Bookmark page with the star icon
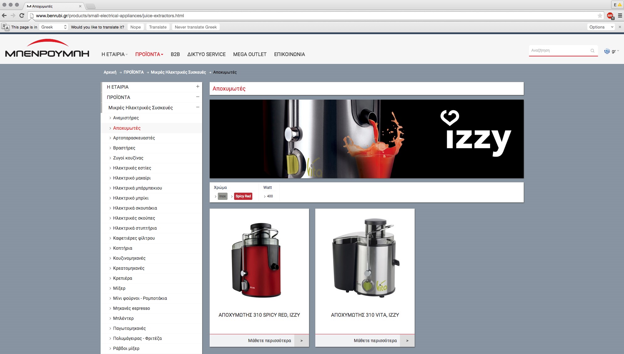Viewport: 624px width, 354px height. click(x=600, y=15)
